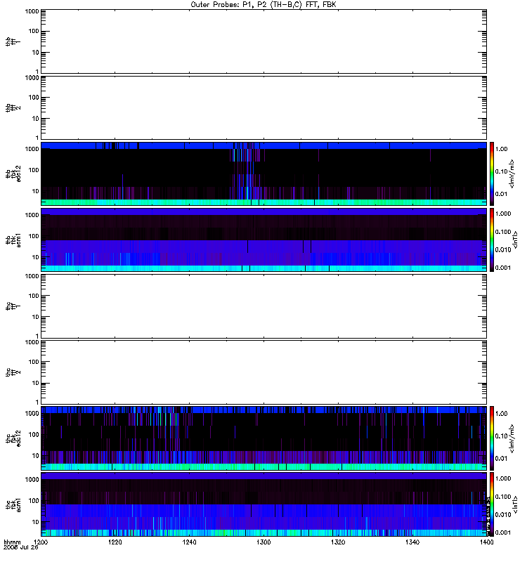
Task: Click the 1000 tick label of thc fff 2
Action: click(32, 342)
